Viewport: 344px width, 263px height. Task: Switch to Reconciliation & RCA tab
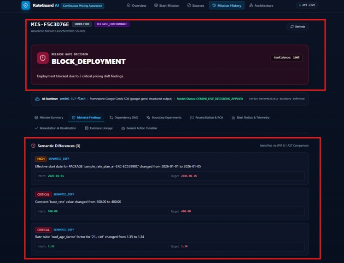[x=206, y=118]
